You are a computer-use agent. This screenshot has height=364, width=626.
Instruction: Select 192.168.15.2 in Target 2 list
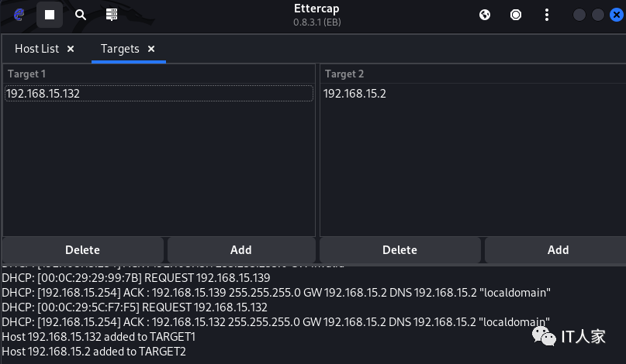click(x=355, y=94)
